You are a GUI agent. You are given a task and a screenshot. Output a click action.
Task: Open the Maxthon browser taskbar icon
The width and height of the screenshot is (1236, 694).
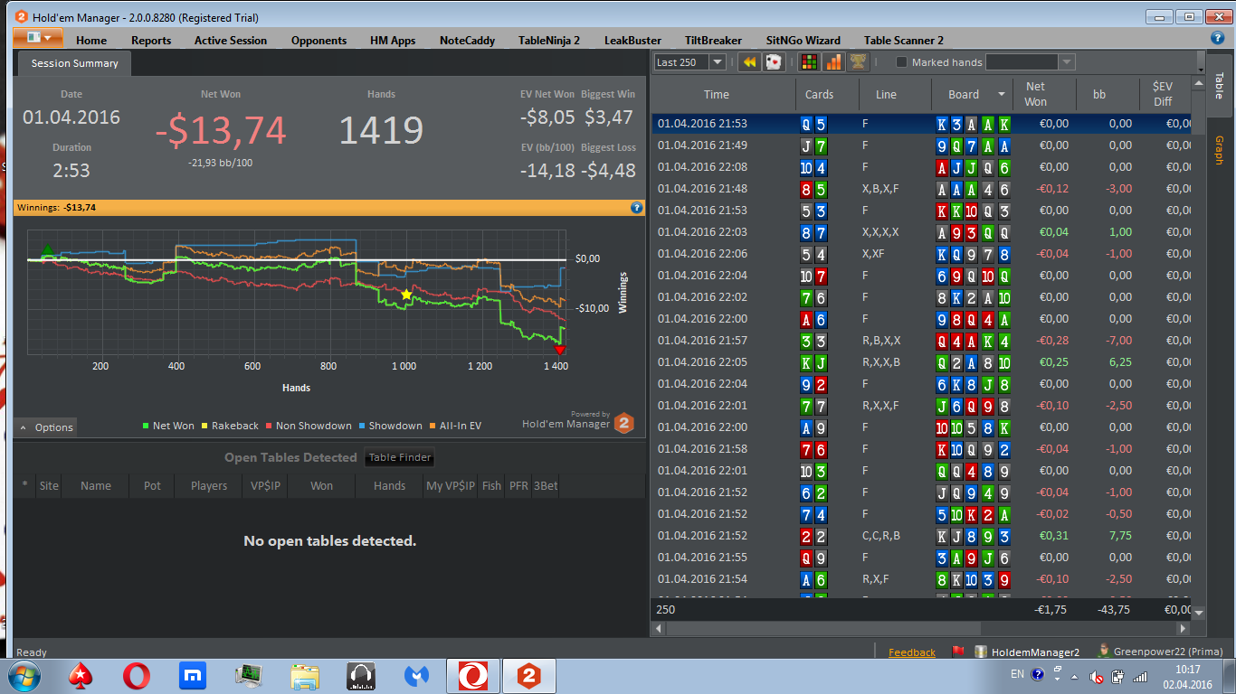(x=192, y=676)
